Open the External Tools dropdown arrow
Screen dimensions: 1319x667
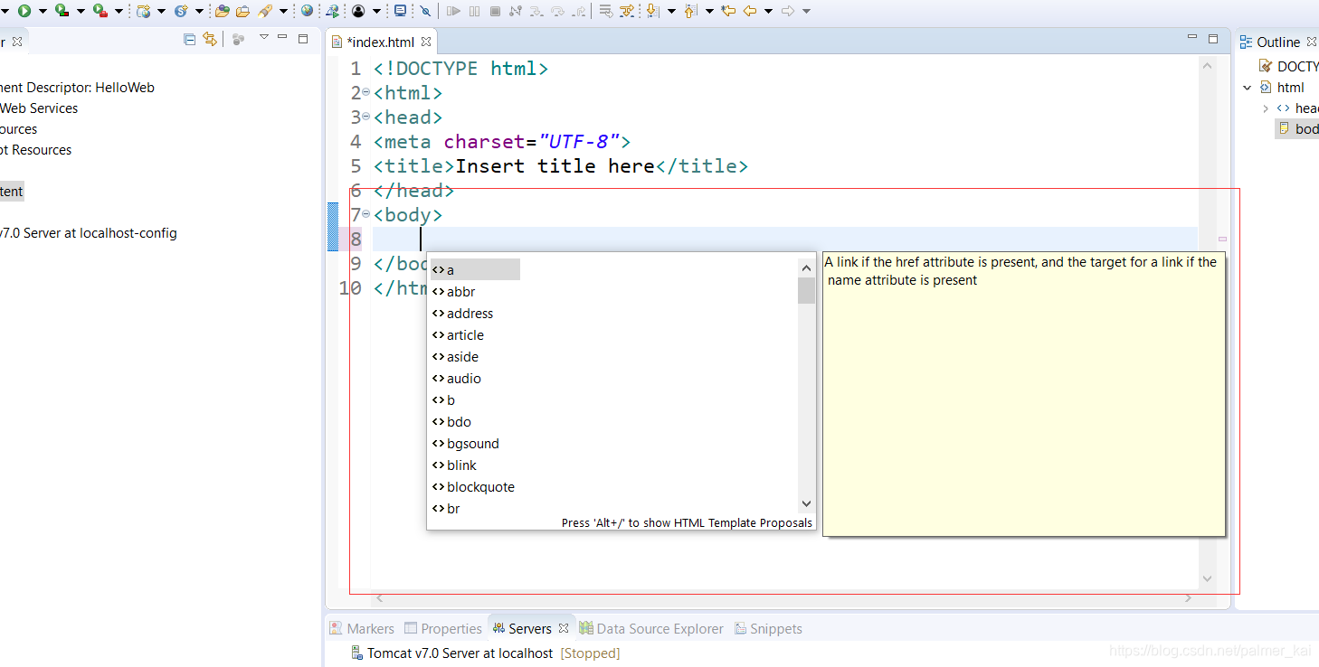(119, 11)
